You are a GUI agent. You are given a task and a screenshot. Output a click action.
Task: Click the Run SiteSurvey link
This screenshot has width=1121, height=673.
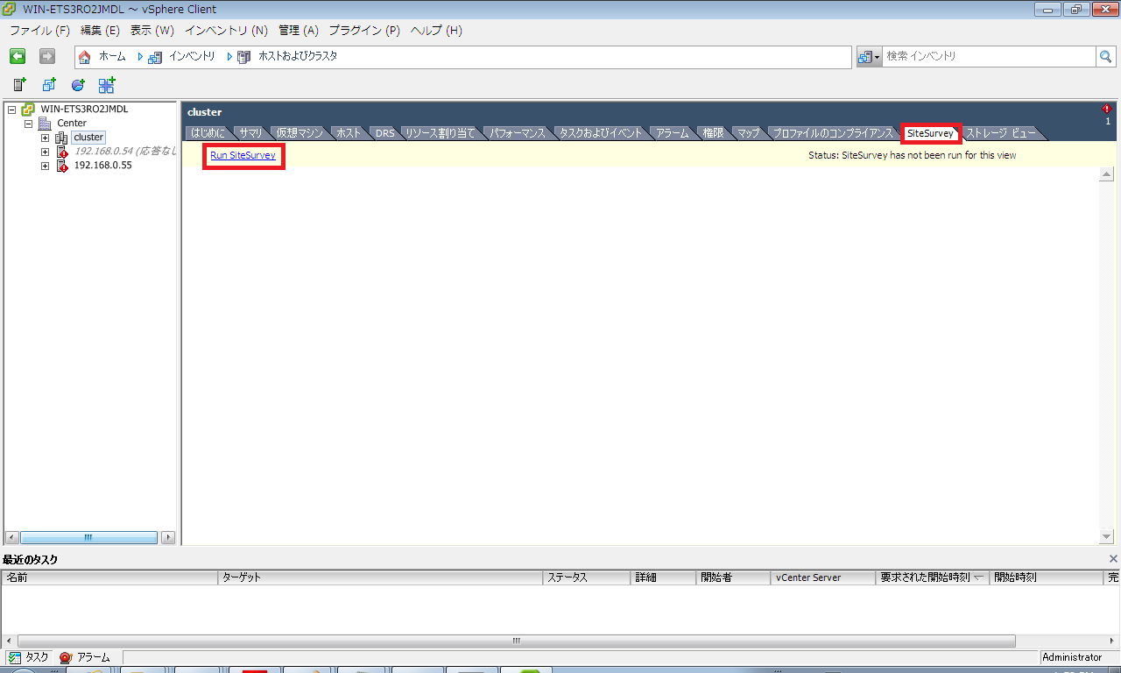click(243, 155)
